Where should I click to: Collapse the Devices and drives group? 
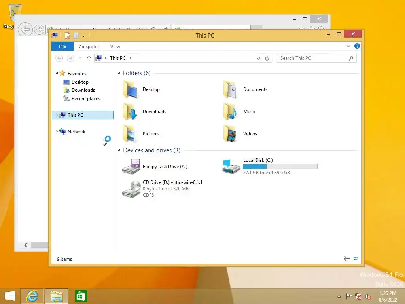coord(119,150)
